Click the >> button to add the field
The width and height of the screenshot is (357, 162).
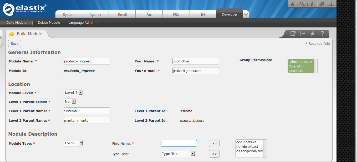(x=214, y=143)
